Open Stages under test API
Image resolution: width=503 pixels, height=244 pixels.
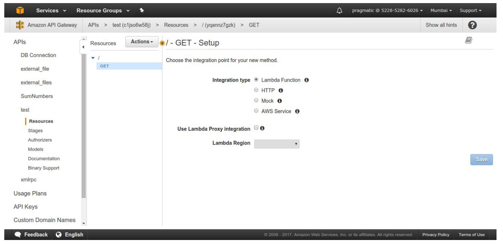click(35, 130)
